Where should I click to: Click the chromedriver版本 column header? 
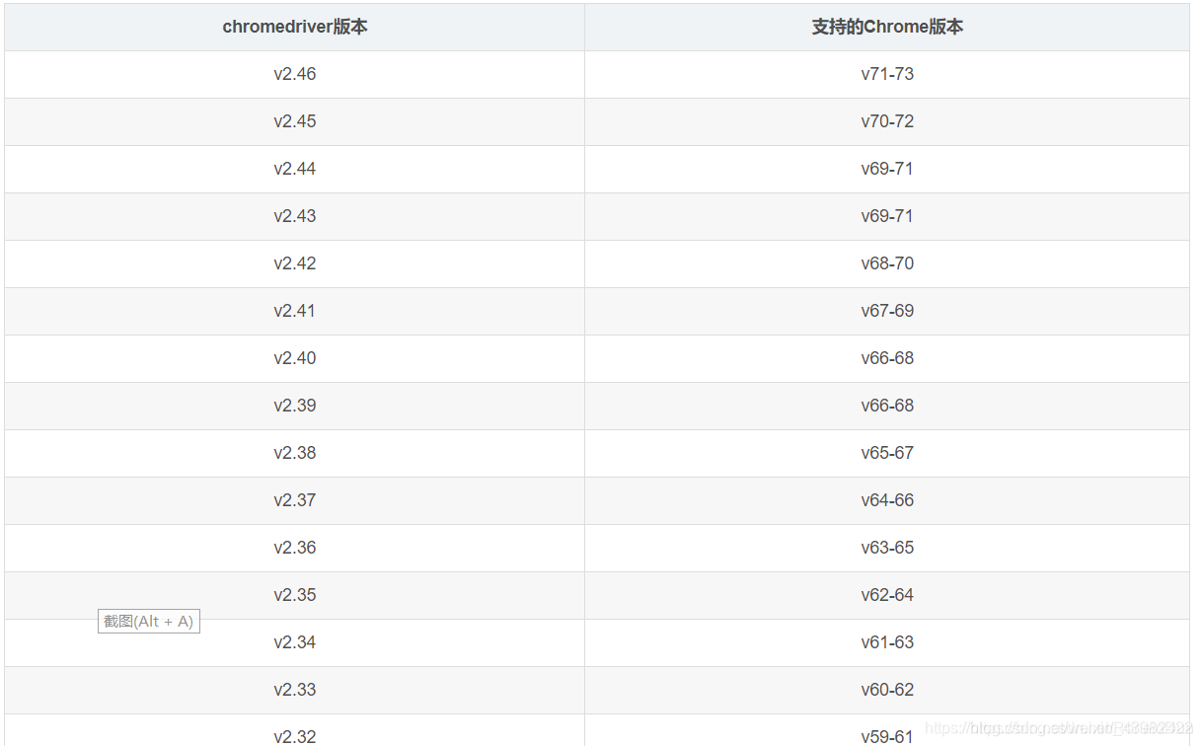(295, 27)
